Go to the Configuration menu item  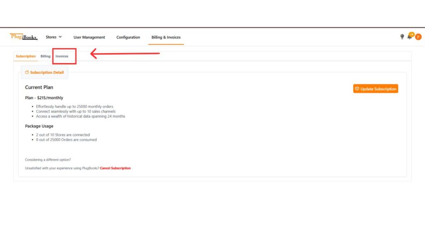128,37
